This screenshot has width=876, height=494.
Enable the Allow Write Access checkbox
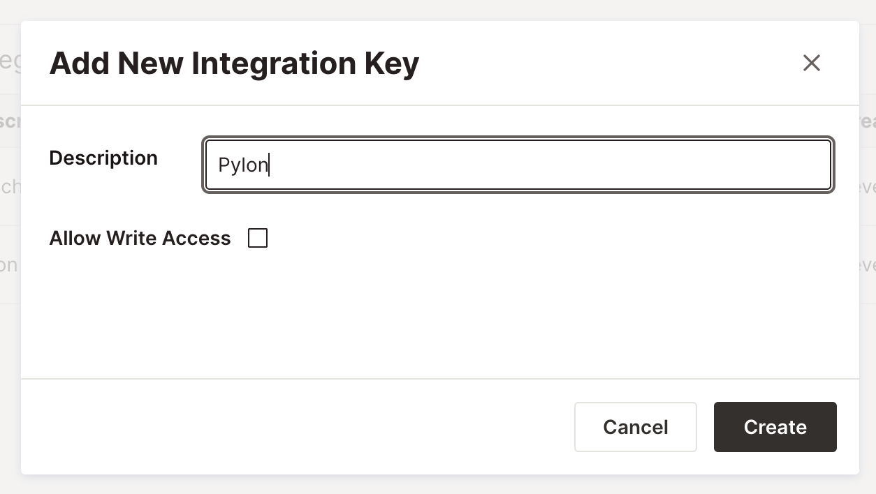[258, 239]
